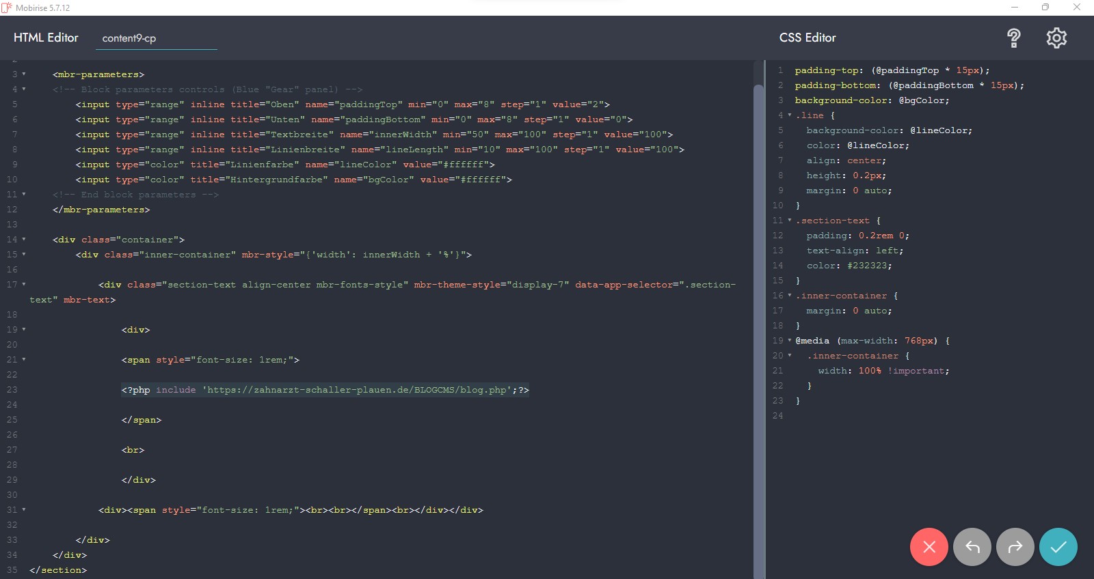The height and width of the screenshot is (579, 1094).
Task: Click the CSS Editor heading
Action: [808, 38]
